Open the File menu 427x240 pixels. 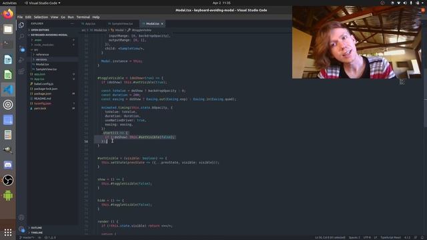[20, 17]
